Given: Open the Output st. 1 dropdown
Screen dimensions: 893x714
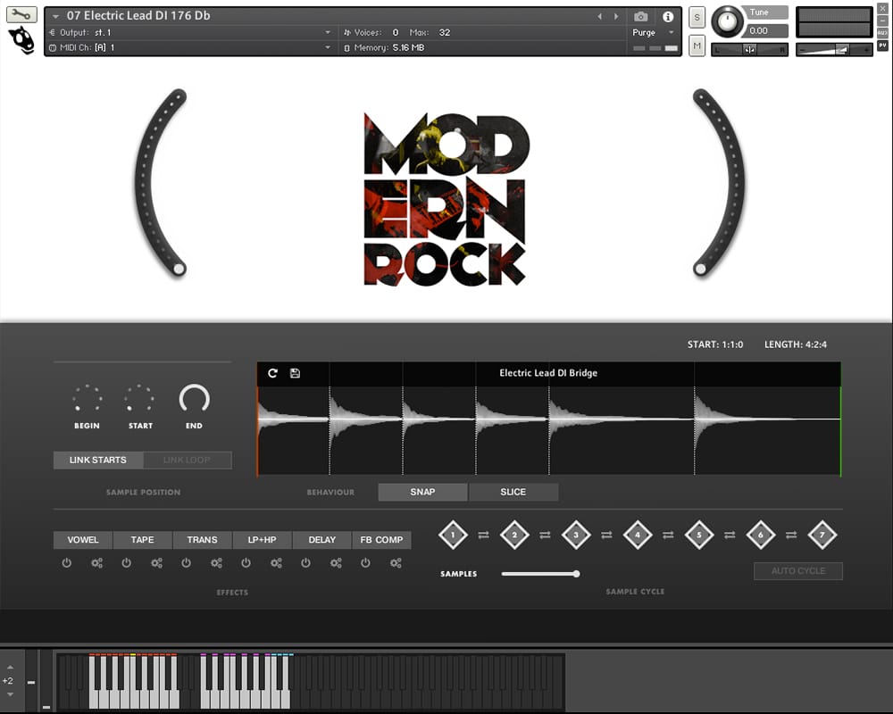Looking at the screenshot, I should click(328, 32).
